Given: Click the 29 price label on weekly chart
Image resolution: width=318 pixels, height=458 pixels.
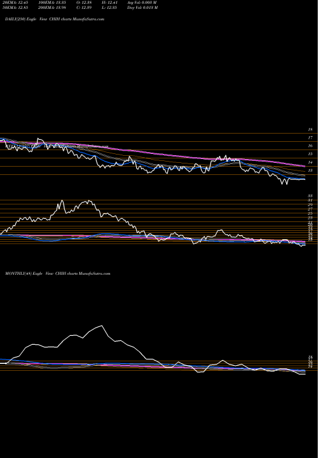Looking at the screenshot, I should click(310, 205).
